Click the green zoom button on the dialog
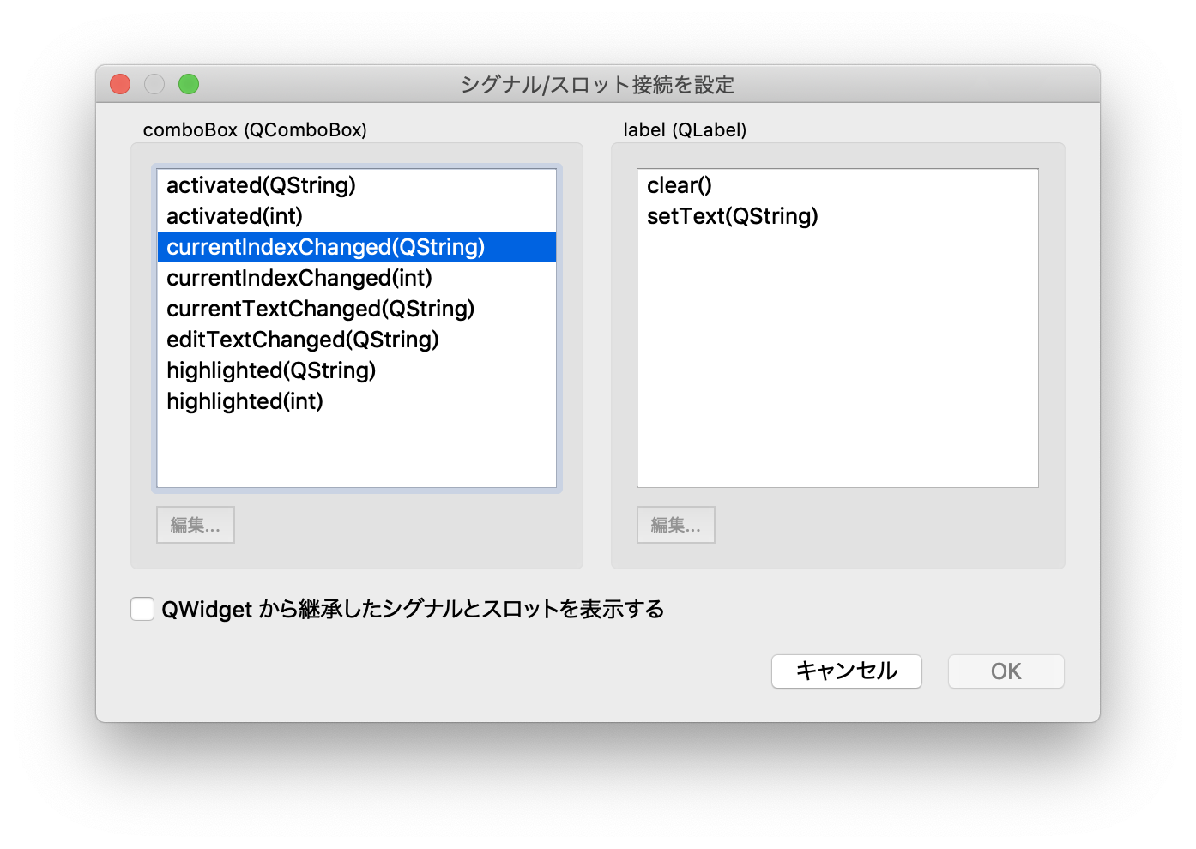Viewport: 1196px width, 849px height. tap(189, 84)
